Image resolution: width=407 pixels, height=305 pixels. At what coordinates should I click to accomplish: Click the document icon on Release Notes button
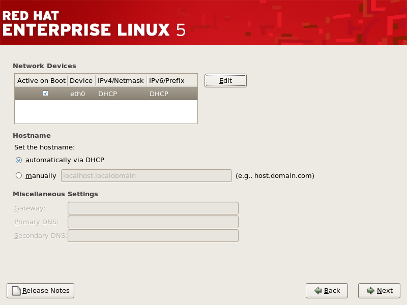[16, 291]
